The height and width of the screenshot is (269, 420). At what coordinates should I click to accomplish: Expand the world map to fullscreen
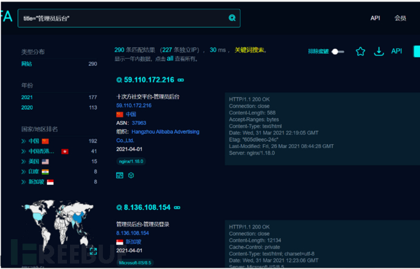(93, 251)
